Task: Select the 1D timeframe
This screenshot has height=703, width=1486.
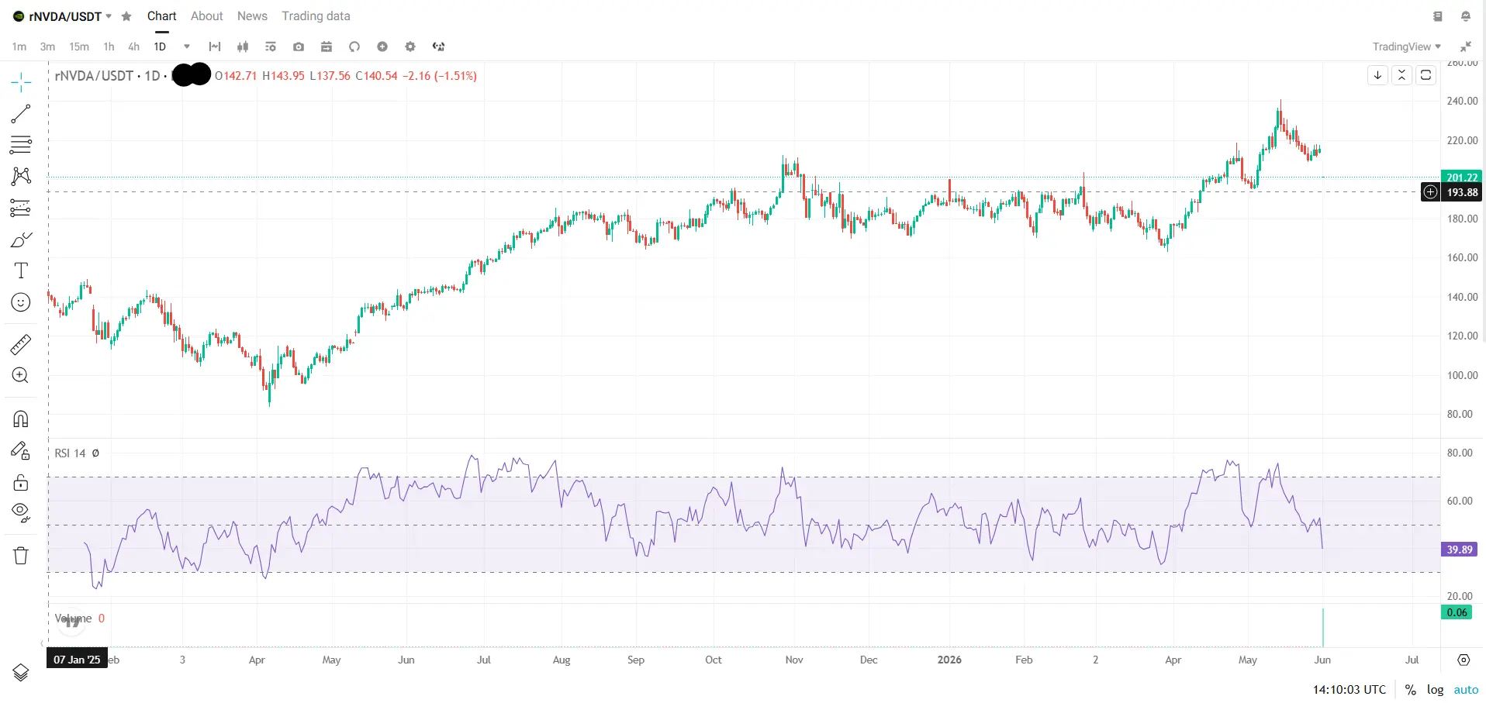Action: 160,47
